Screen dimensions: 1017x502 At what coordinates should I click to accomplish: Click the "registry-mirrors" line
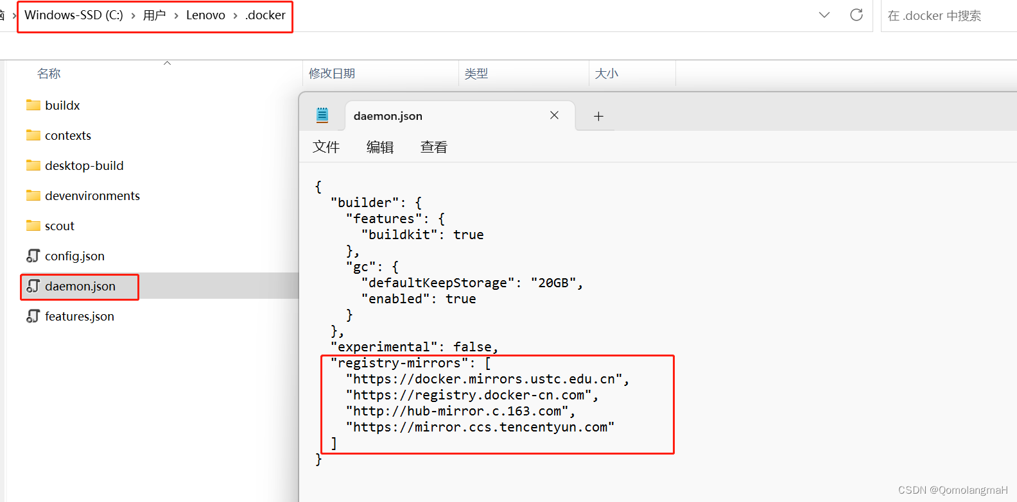[x=411, y=363]
